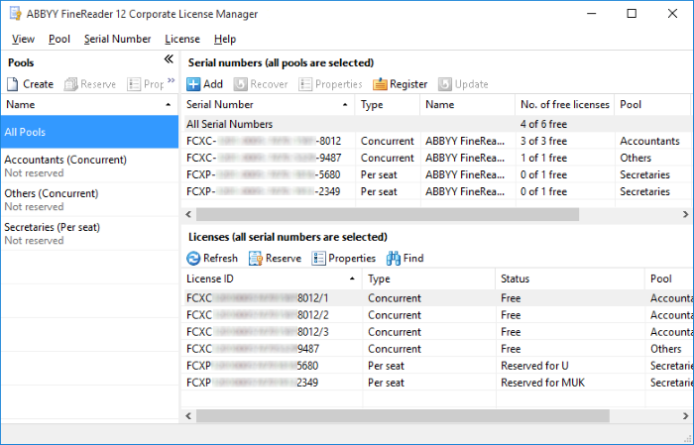694x445 pixels.
Task: Click the Create button label in Pools
Action: pyautogui.click(x=38, y=84)
